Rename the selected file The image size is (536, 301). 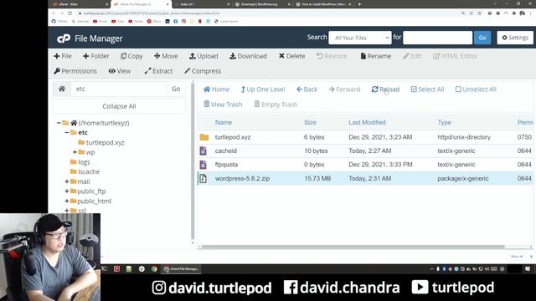pyautogui.click(x=375, y=56)
